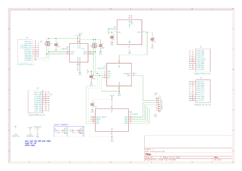The width and height of the screenshot is (242, 171).
Task: Select the 7-pin output connector near AIN lines
Action: (160, 105)
